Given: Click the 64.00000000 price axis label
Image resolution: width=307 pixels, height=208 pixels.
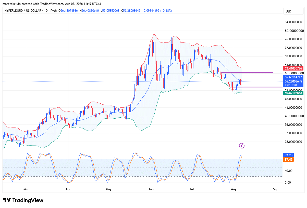Looking at the screenshot, I should [x=293, y=65].
